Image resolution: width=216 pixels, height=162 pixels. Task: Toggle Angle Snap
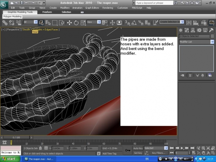[134, 23]
